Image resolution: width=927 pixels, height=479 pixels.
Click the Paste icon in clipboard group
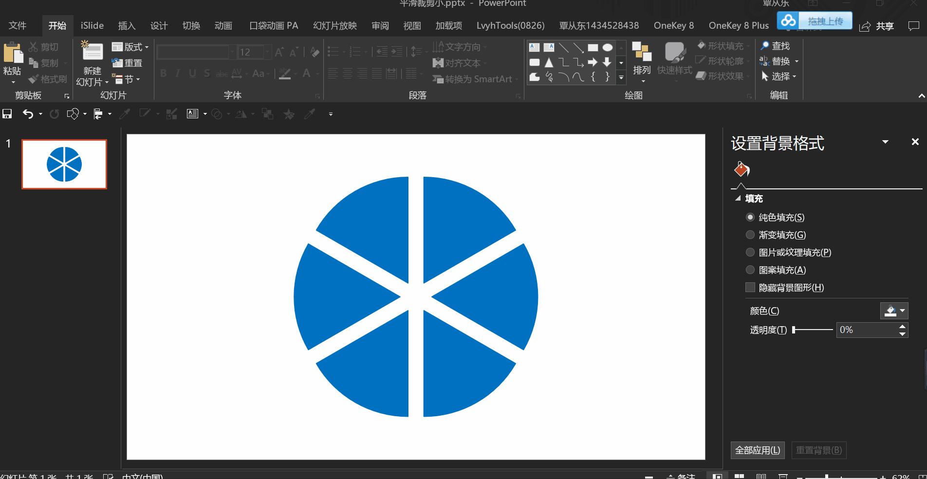[12, 54]
